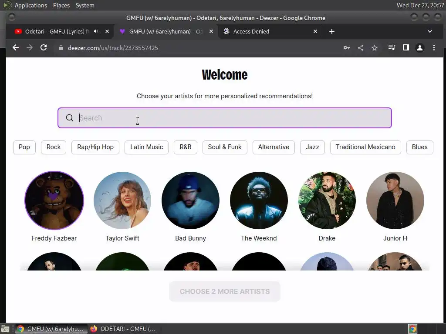446x334 pixels.
Task: Select the GMFU Deezer tab
Action: [x=166, y=31]
